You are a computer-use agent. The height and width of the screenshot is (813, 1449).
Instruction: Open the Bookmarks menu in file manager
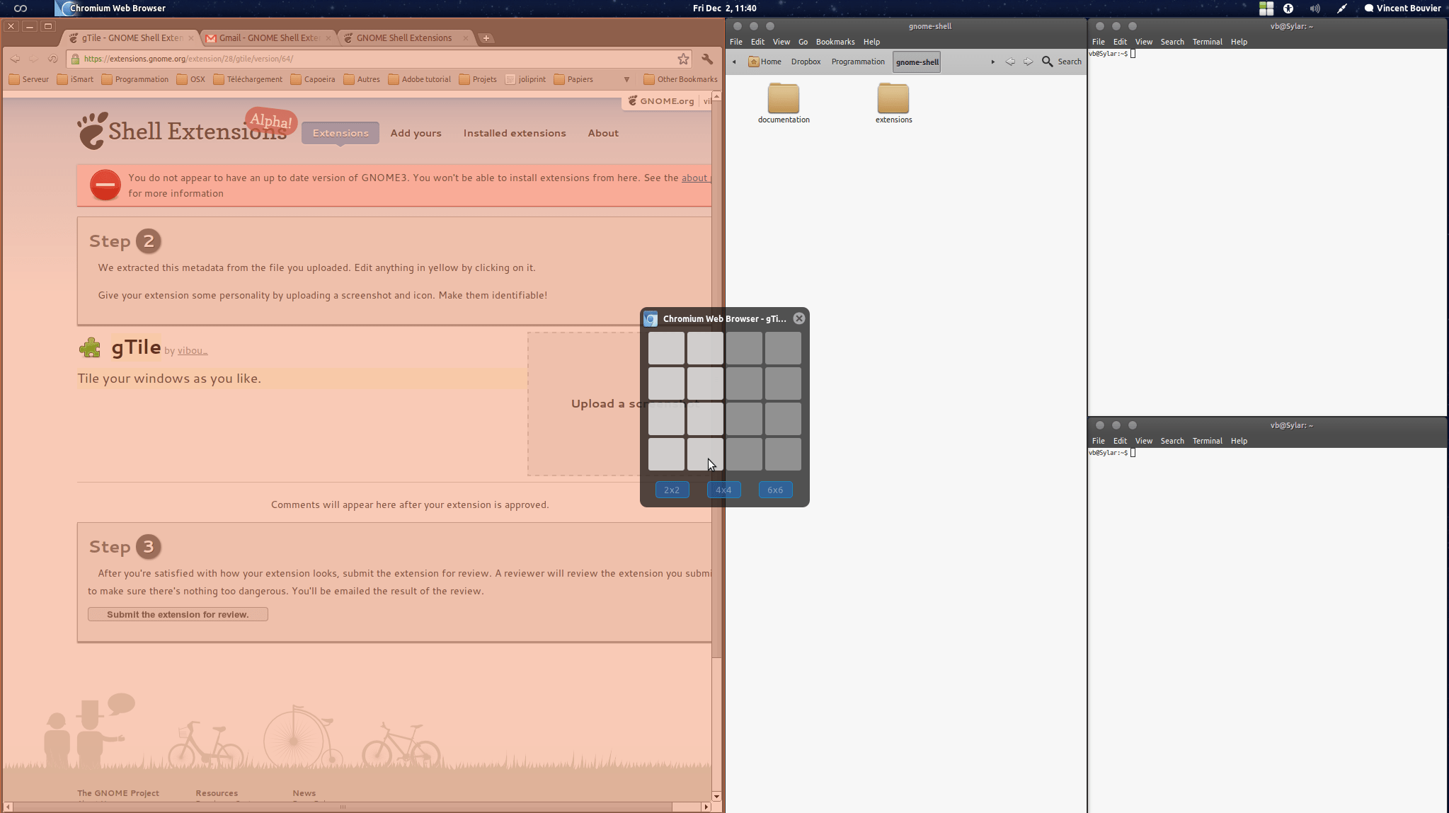[835, 42]
